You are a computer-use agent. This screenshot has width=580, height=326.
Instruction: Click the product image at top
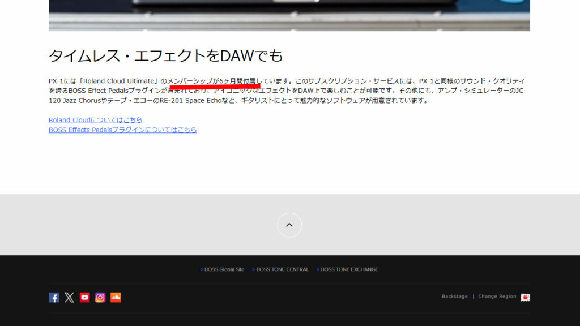tap(289, 15)
